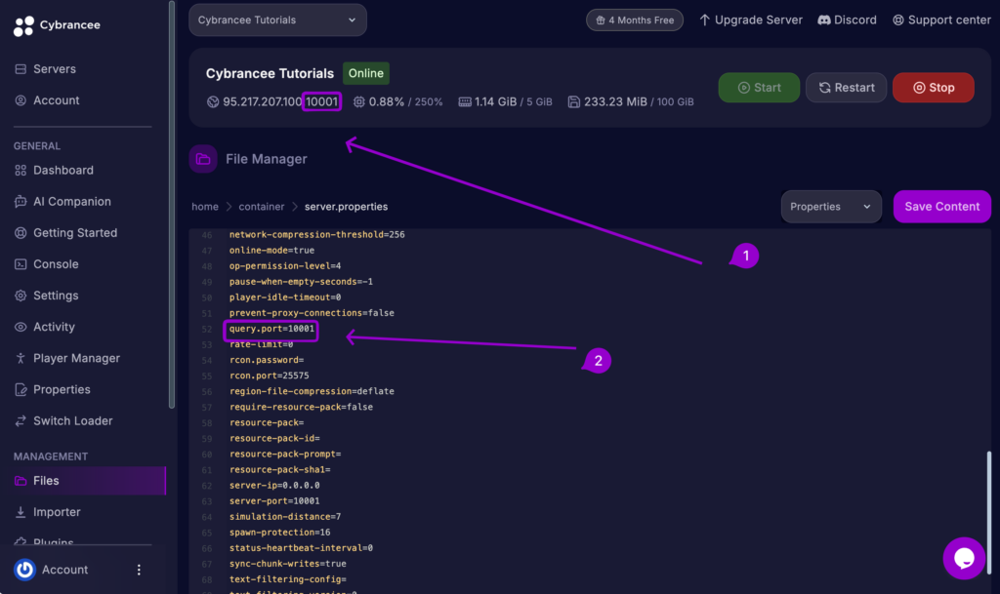This screenshot has width=1000, height=594.
Task: Click the Player Manager figure icon
Action: 21,358
